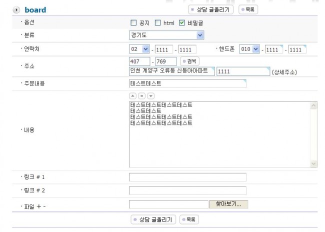This screenshot has height=232, width=325.
Task: Click the middle reset-size icon above content box
Action: tap(141, 95)
